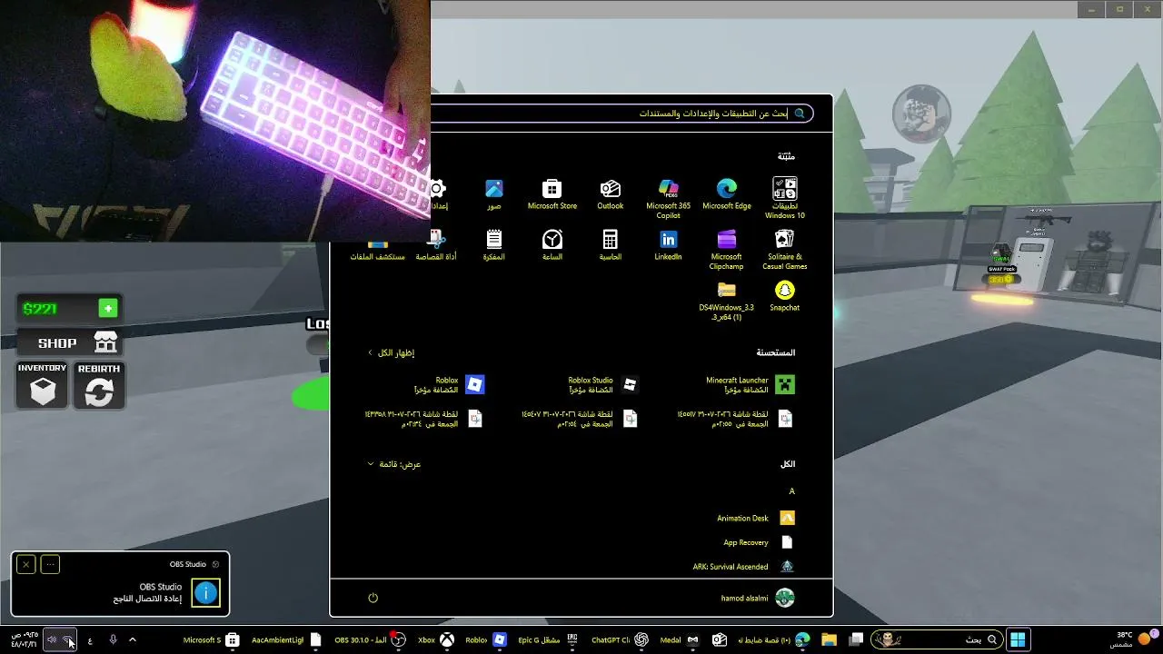This screenshot has width=1163, height=654.
Task: Open the OBS Studio reconnect notification
Action: coord(120,584)
